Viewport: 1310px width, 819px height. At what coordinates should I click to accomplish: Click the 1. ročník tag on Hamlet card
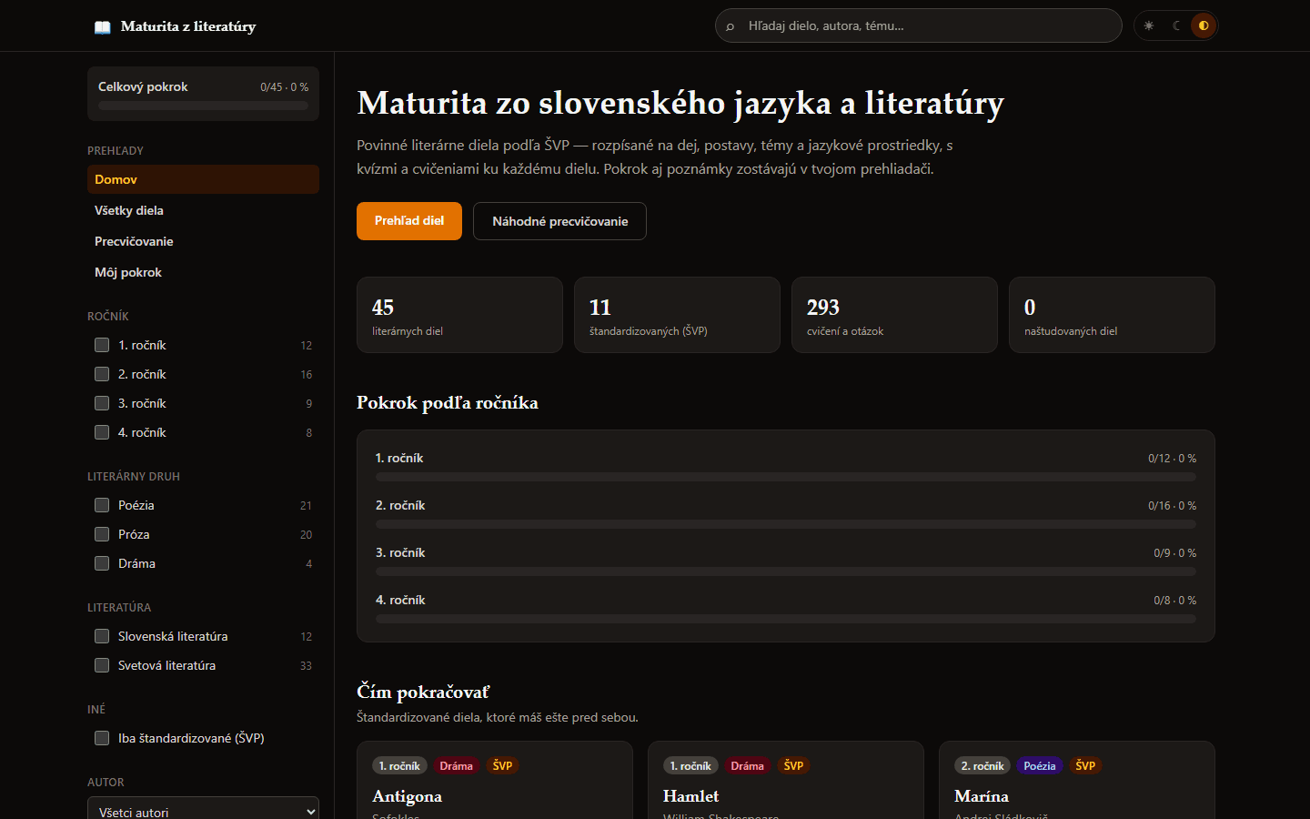pyautogui.click(x=690, y=766)
